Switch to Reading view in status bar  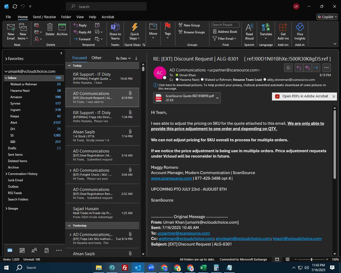coord(288,259)
